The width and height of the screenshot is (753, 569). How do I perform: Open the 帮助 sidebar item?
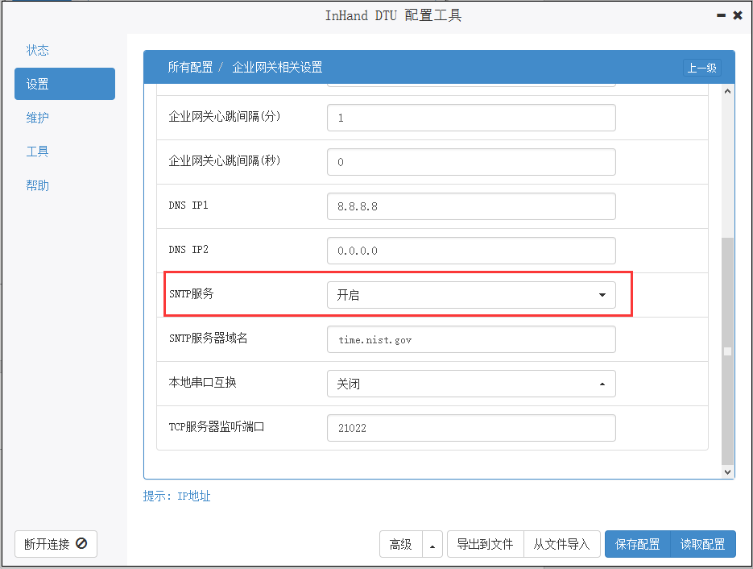[x=38, y=185]
